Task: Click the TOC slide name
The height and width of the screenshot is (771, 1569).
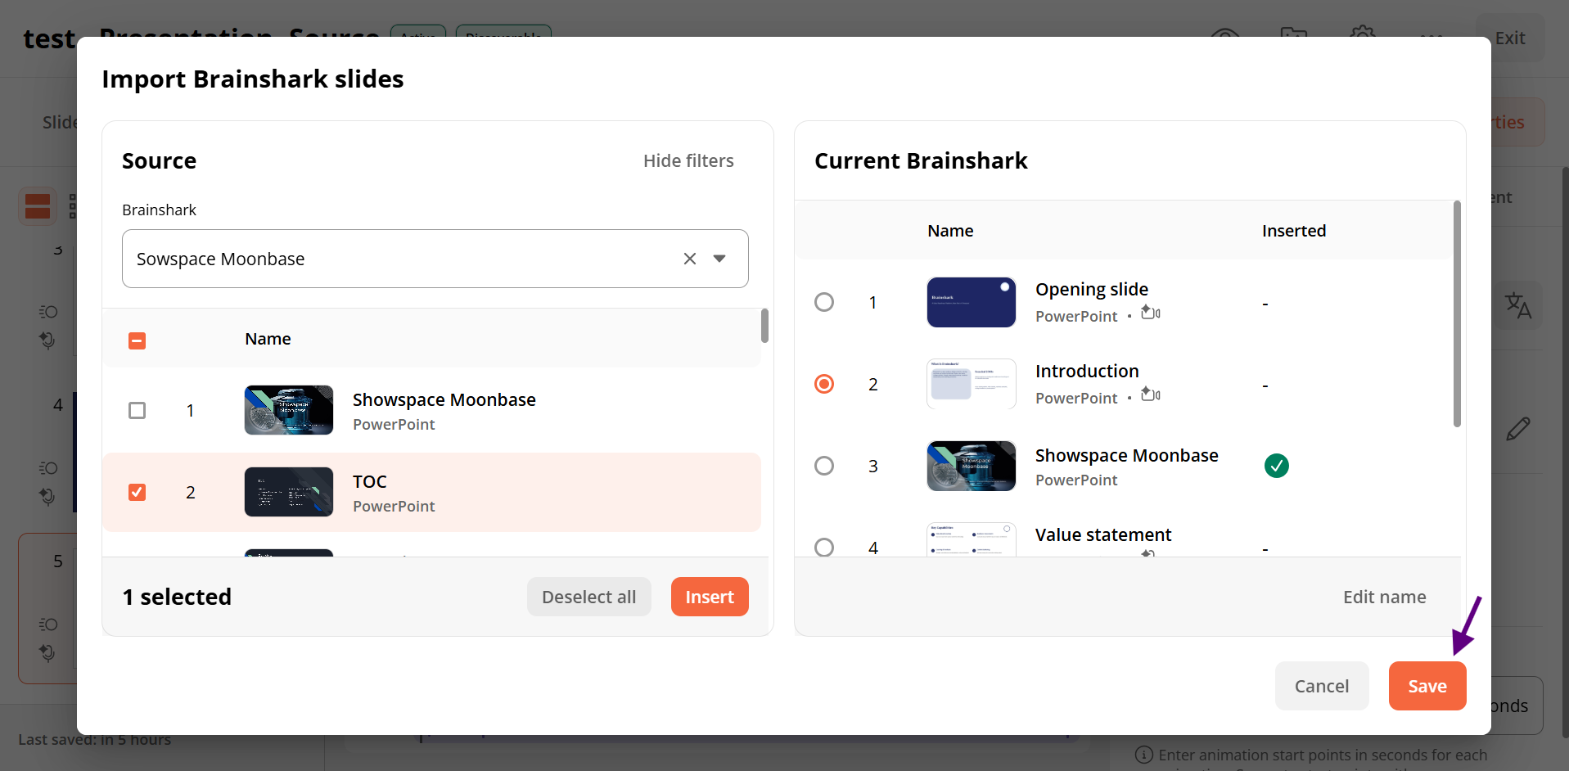Action: click(370, 481)
